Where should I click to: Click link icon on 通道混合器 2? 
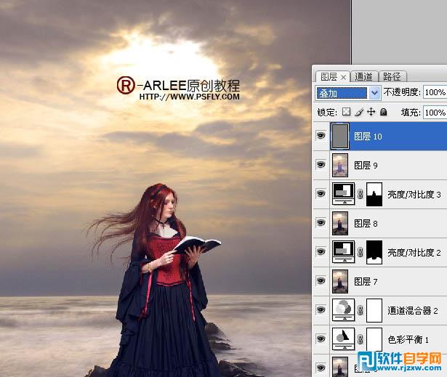(361, 310)
